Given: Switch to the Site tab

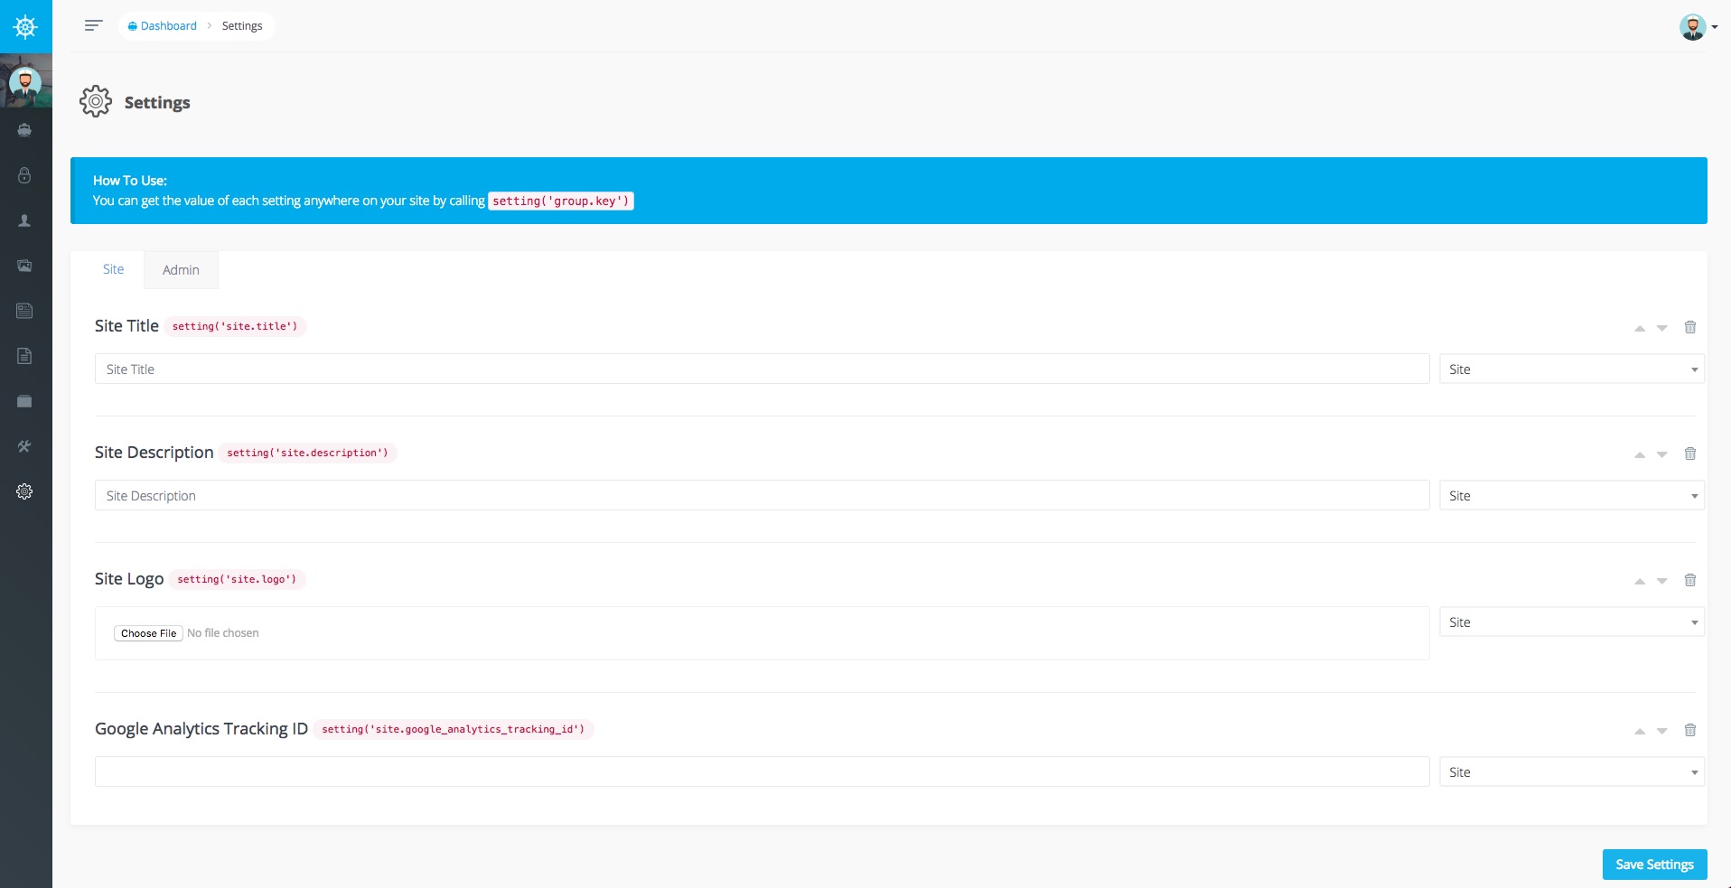Looking at the screenshot, I should click(113, 269).
